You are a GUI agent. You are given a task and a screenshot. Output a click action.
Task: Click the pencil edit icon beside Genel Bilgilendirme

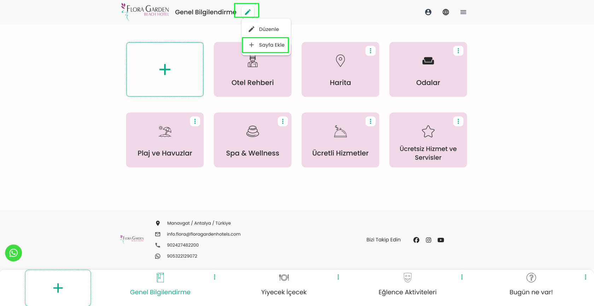tap(248, 12)
